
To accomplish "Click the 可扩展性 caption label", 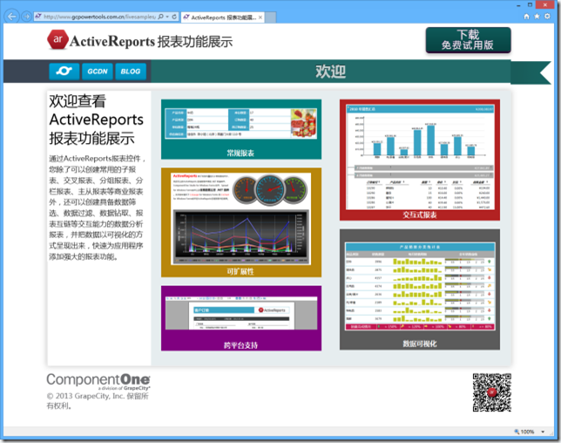I will 240,271.
